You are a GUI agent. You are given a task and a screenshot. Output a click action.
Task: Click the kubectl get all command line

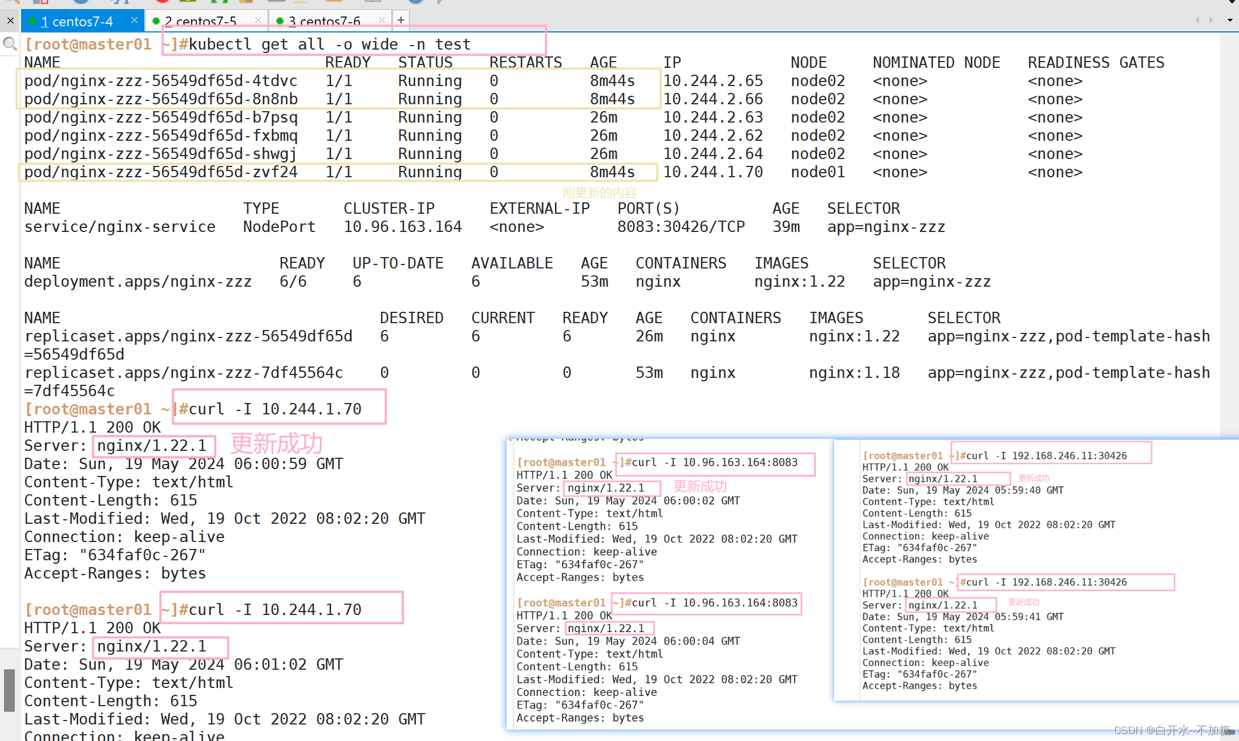(x=329, y=44)
